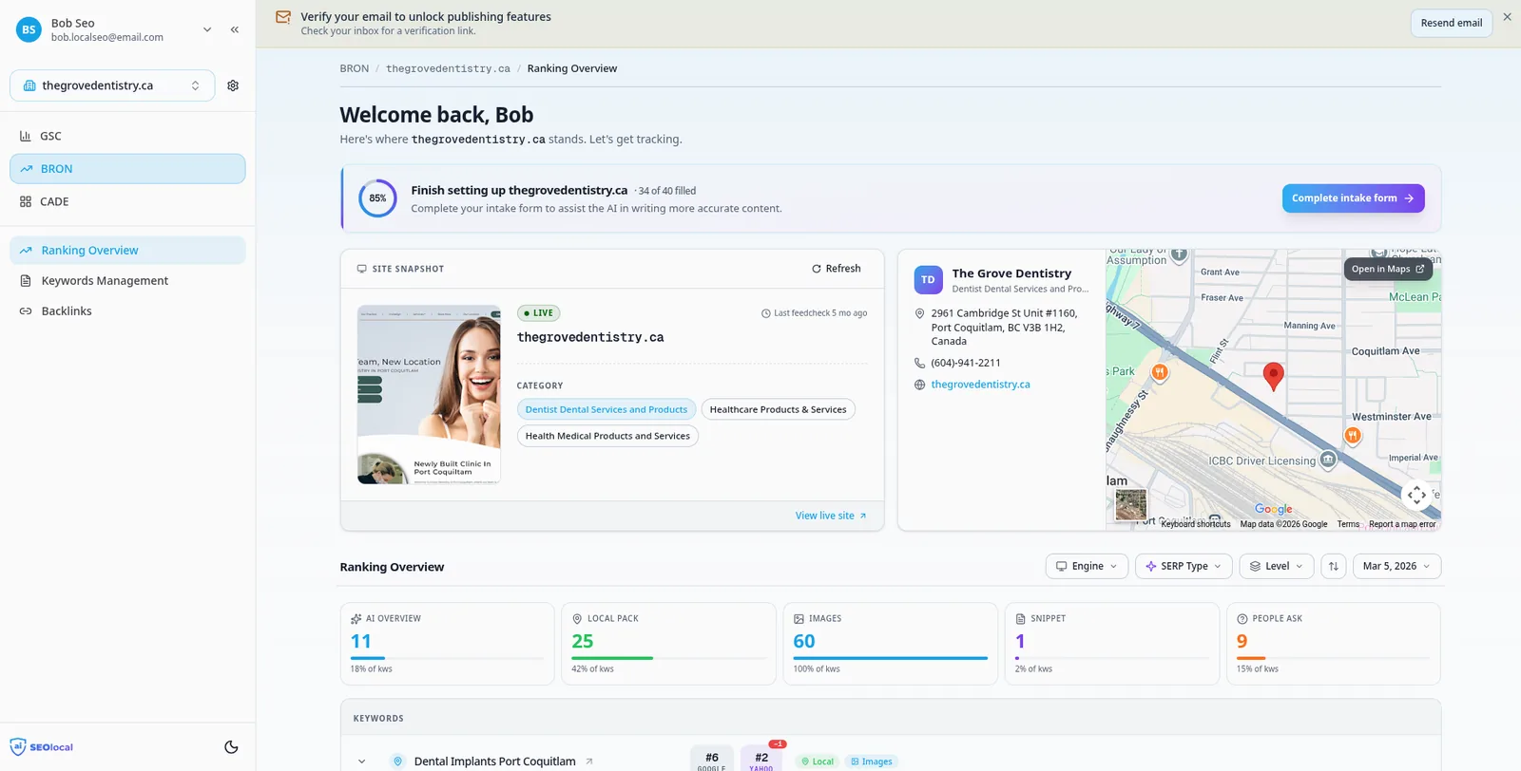Screen dimensions: 1521x771
Task: Click the sort order arrows icon
Action: (x=1333, y=566)
